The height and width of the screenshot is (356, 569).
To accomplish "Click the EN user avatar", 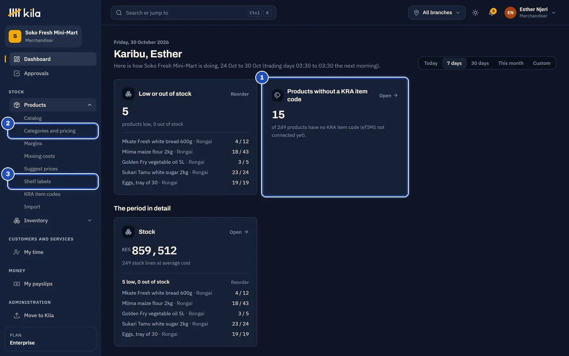I will [x=511, y=13].
